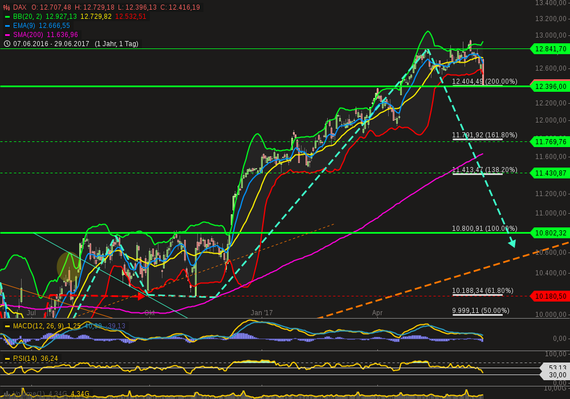Click the 11.600,00 price axis label
Viewport: 570px width, 399px height.
[551, 157]
